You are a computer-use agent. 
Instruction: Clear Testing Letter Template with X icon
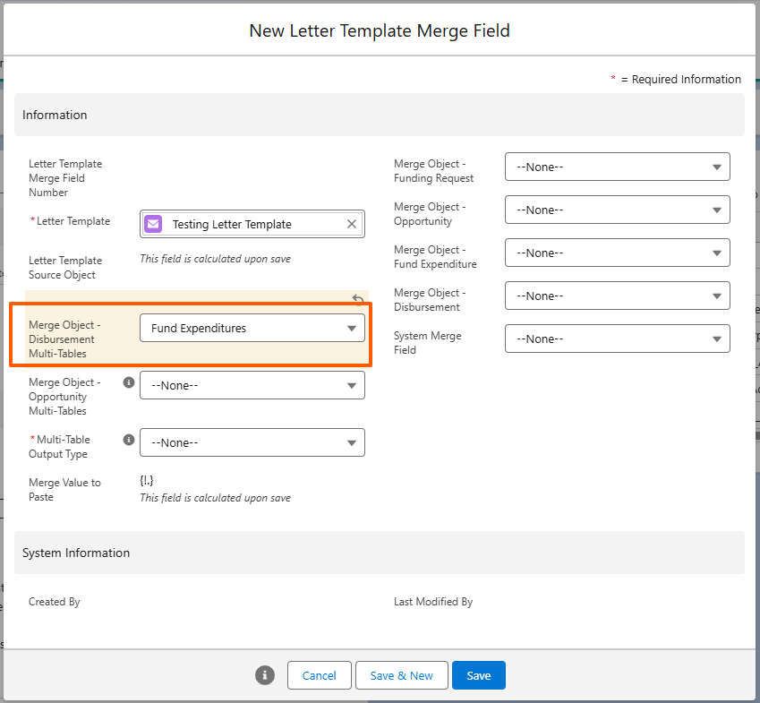click(352, 224)
